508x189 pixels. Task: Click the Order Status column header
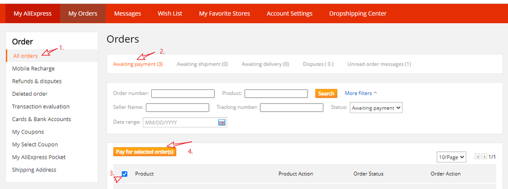pos(369,174)
